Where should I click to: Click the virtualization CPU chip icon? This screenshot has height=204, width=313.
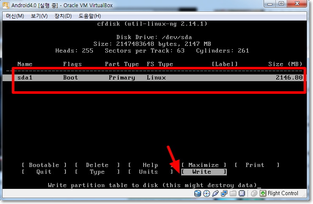click(242, 193)
